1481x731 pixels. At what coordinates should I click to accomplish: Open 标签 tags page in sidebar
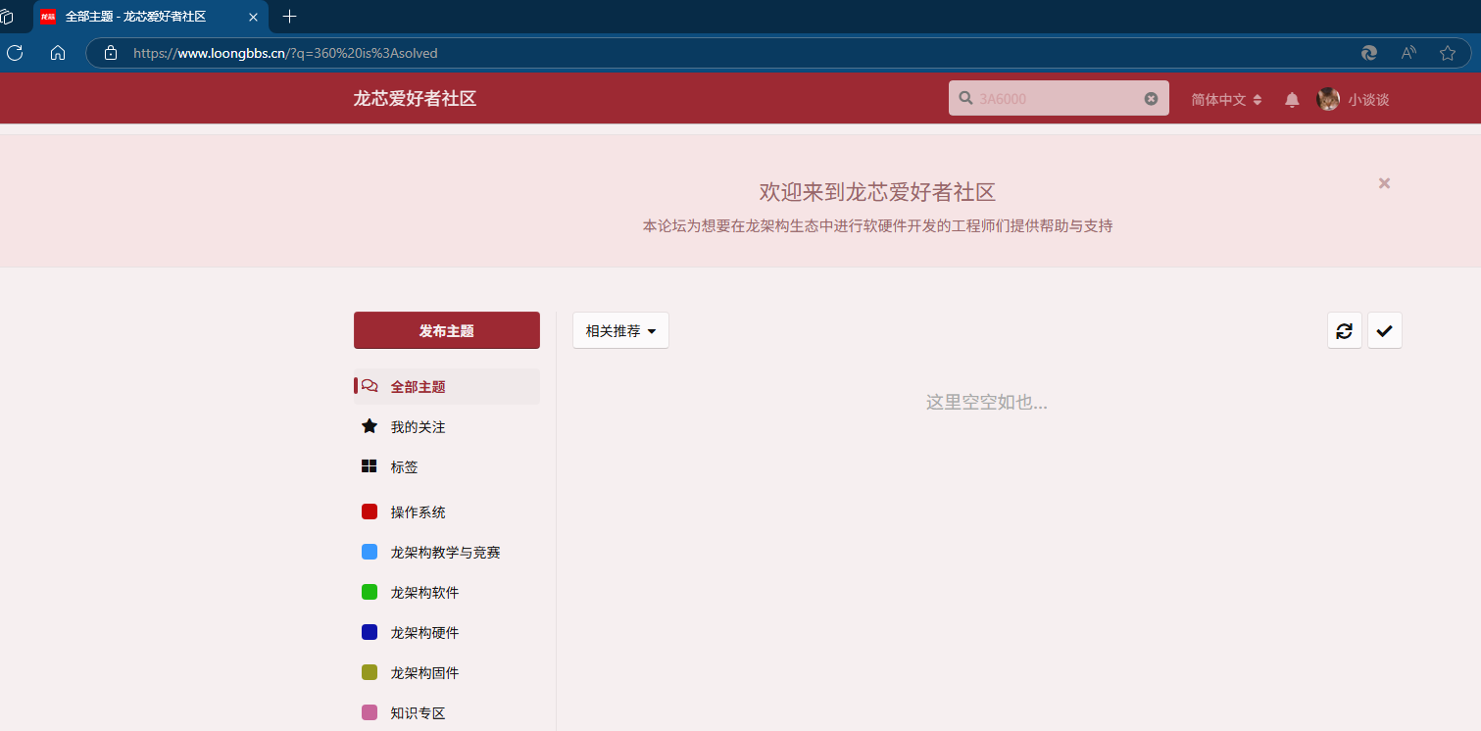[404, 467]
